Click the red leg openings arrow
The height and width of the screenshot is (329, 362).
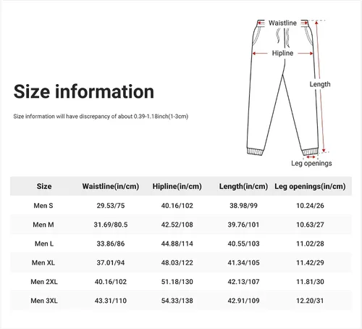pos(311,157)
